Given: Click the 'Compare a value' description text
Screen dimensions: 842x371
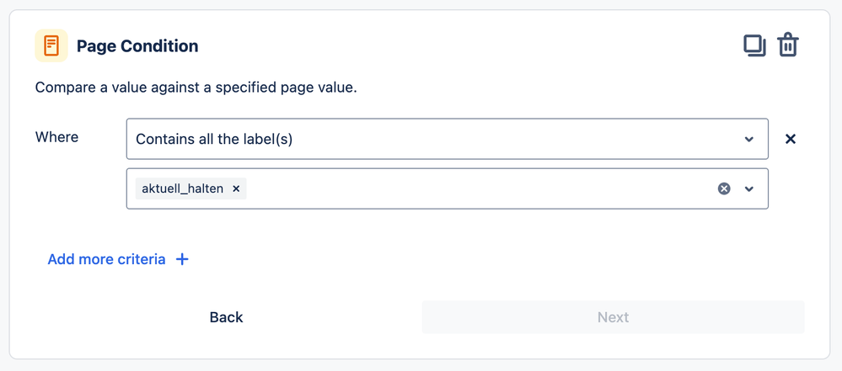Looking at the screenshot, I should [x=196, y=87].
